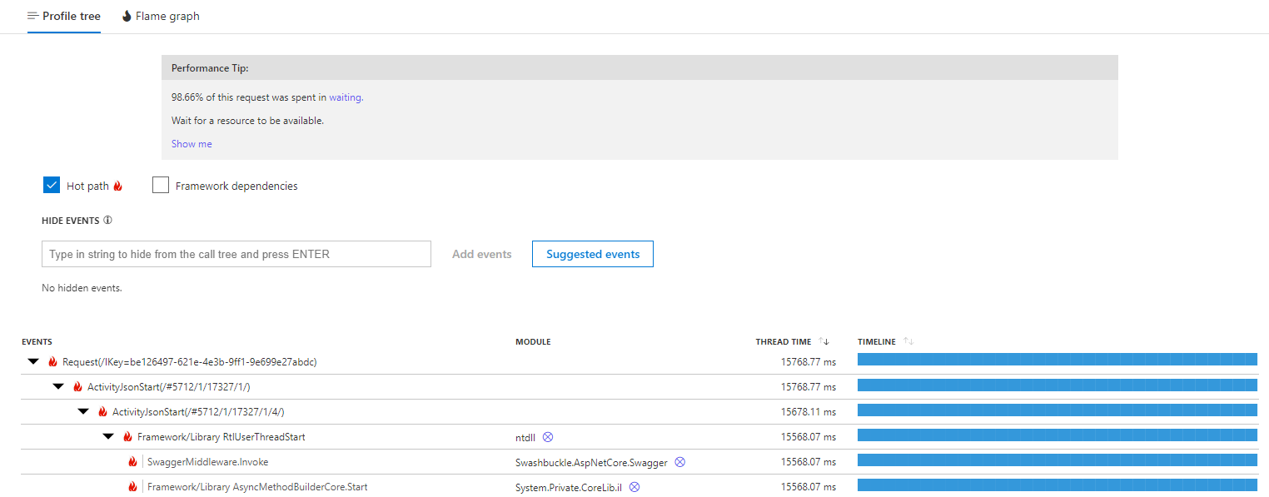The width and height of the screenshot is (1269, 497).
Task: Exclude the System.Private.CoreLib.il module
Action: [634, 486]
